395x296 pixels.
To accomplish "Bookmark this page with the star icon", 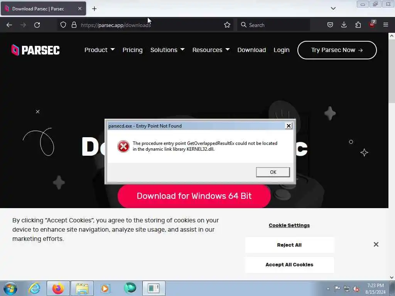I will click(x=227, y=25).
